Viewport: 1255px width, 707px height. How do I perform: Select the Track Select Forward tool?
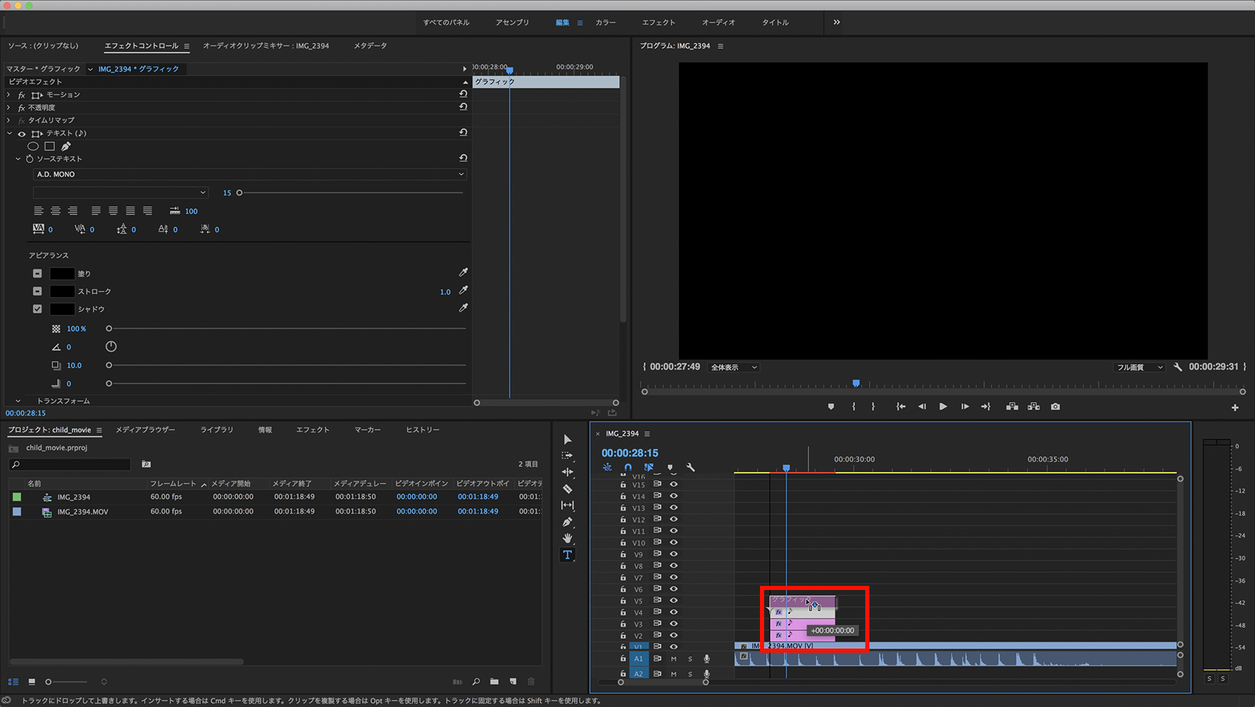[568, 456]
